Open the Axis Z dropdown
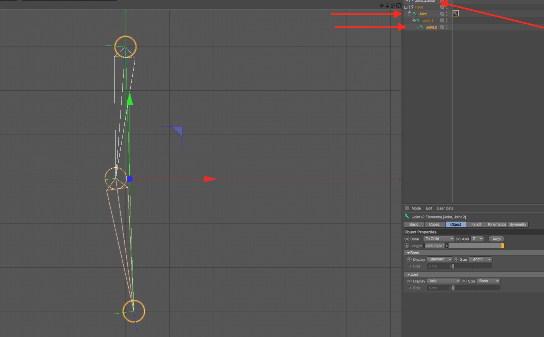This screenshot has height=337, width=544. pos(477,239)
